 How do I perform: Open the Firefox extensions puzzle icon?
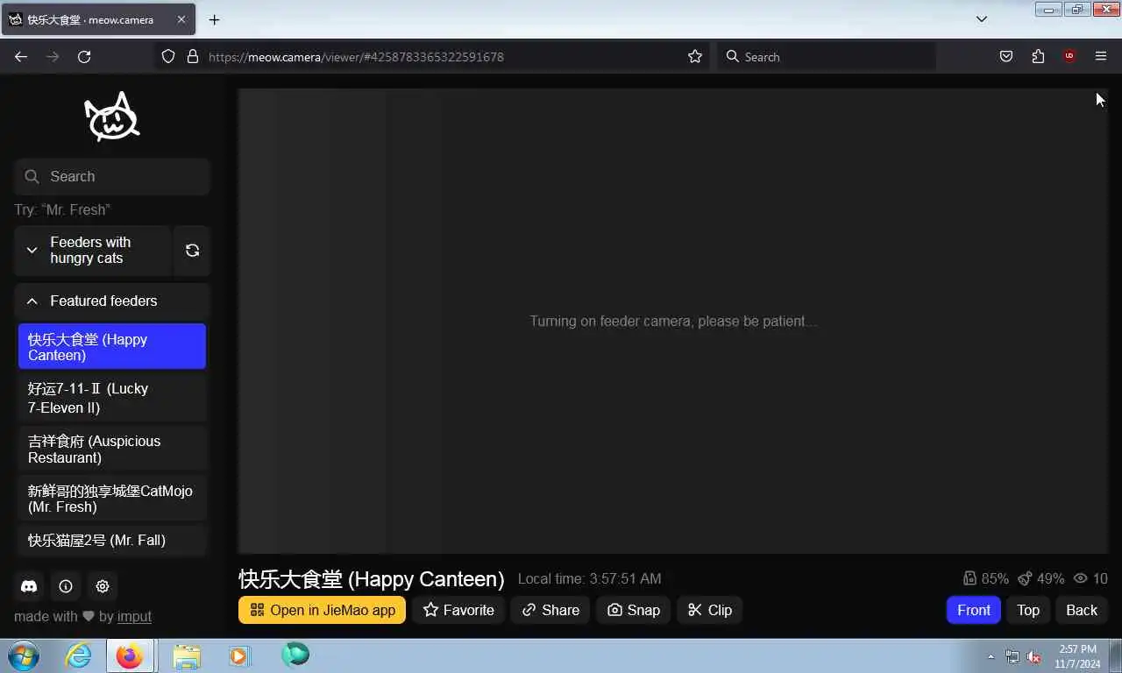tap(1038, 57)
